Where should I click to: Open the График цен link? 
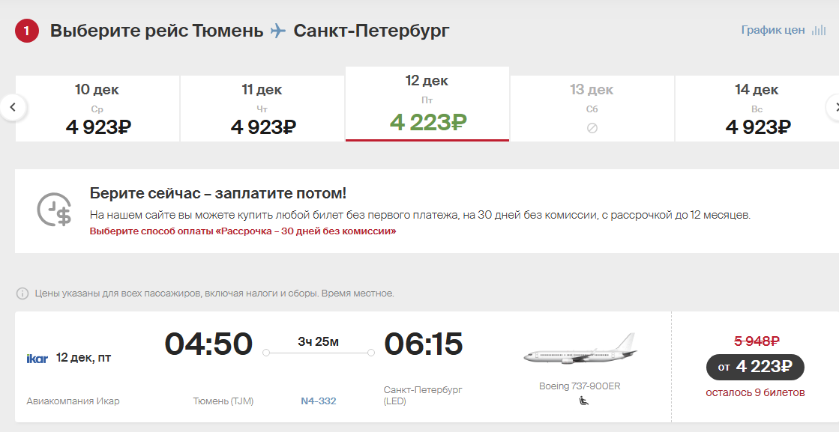[x=773, y=31]
